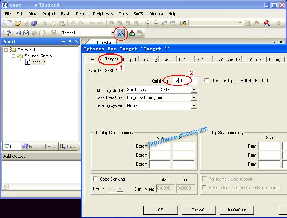Enable Use On-chip ROM checkbox
The height and width of the screenshot is (218, 287).
[207, 80]
